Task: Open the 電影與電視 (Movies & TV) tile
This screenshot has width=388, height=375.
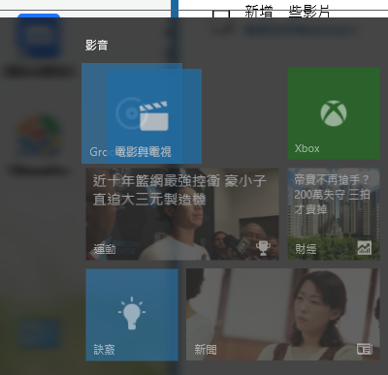Action: pos(154,116)
